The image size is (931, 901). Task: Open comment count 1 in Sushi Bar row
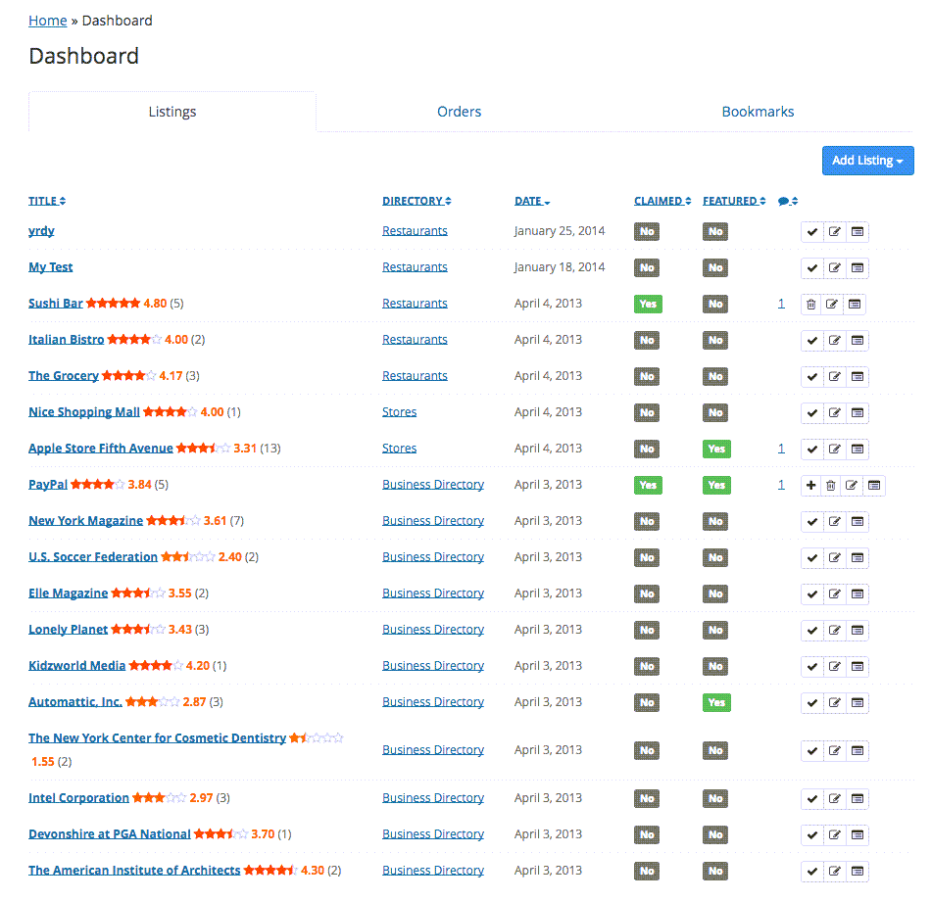(x=781, y=304)
